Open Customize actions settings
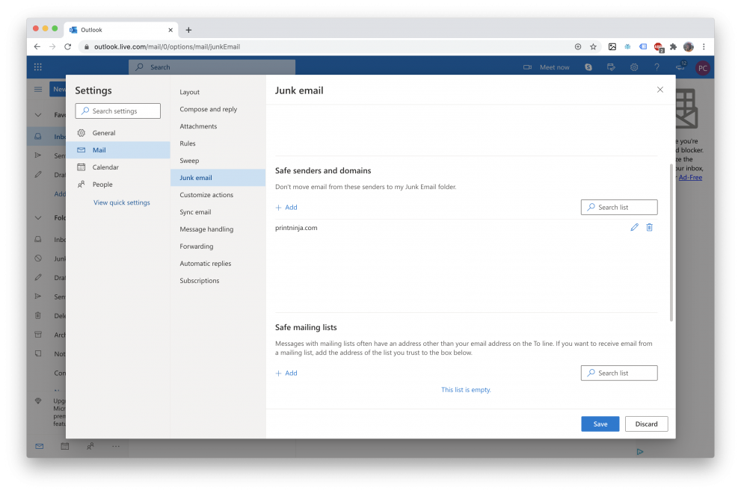The width and height of the screenshot is (741, 493). click(x=218, y=194)
